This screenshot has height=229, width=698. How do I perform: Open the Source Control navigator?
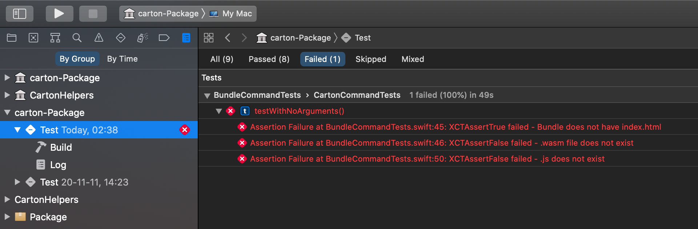tap(33, 38)
